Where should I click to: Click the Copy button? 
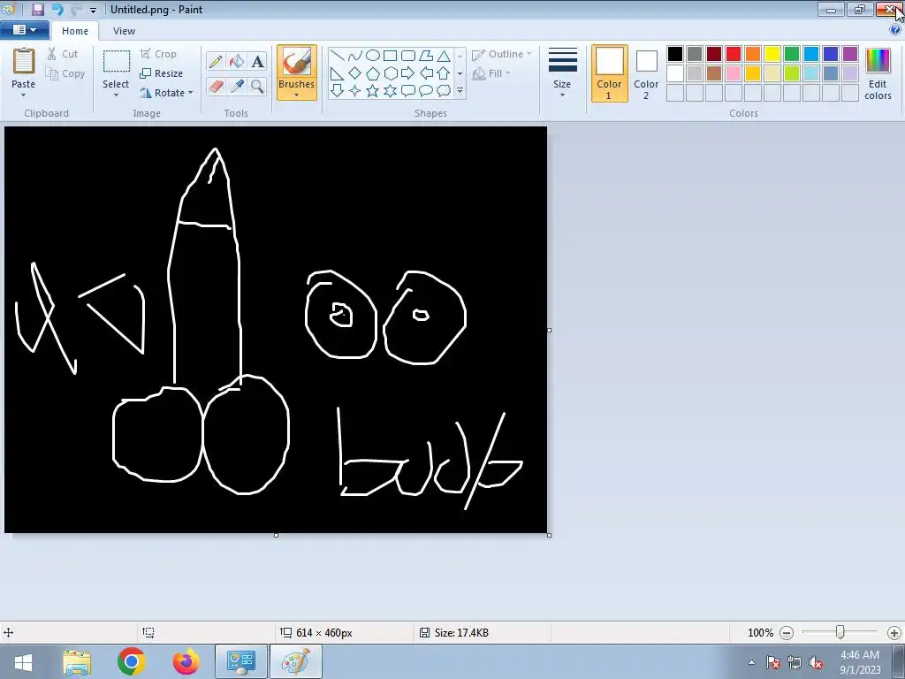65,73
